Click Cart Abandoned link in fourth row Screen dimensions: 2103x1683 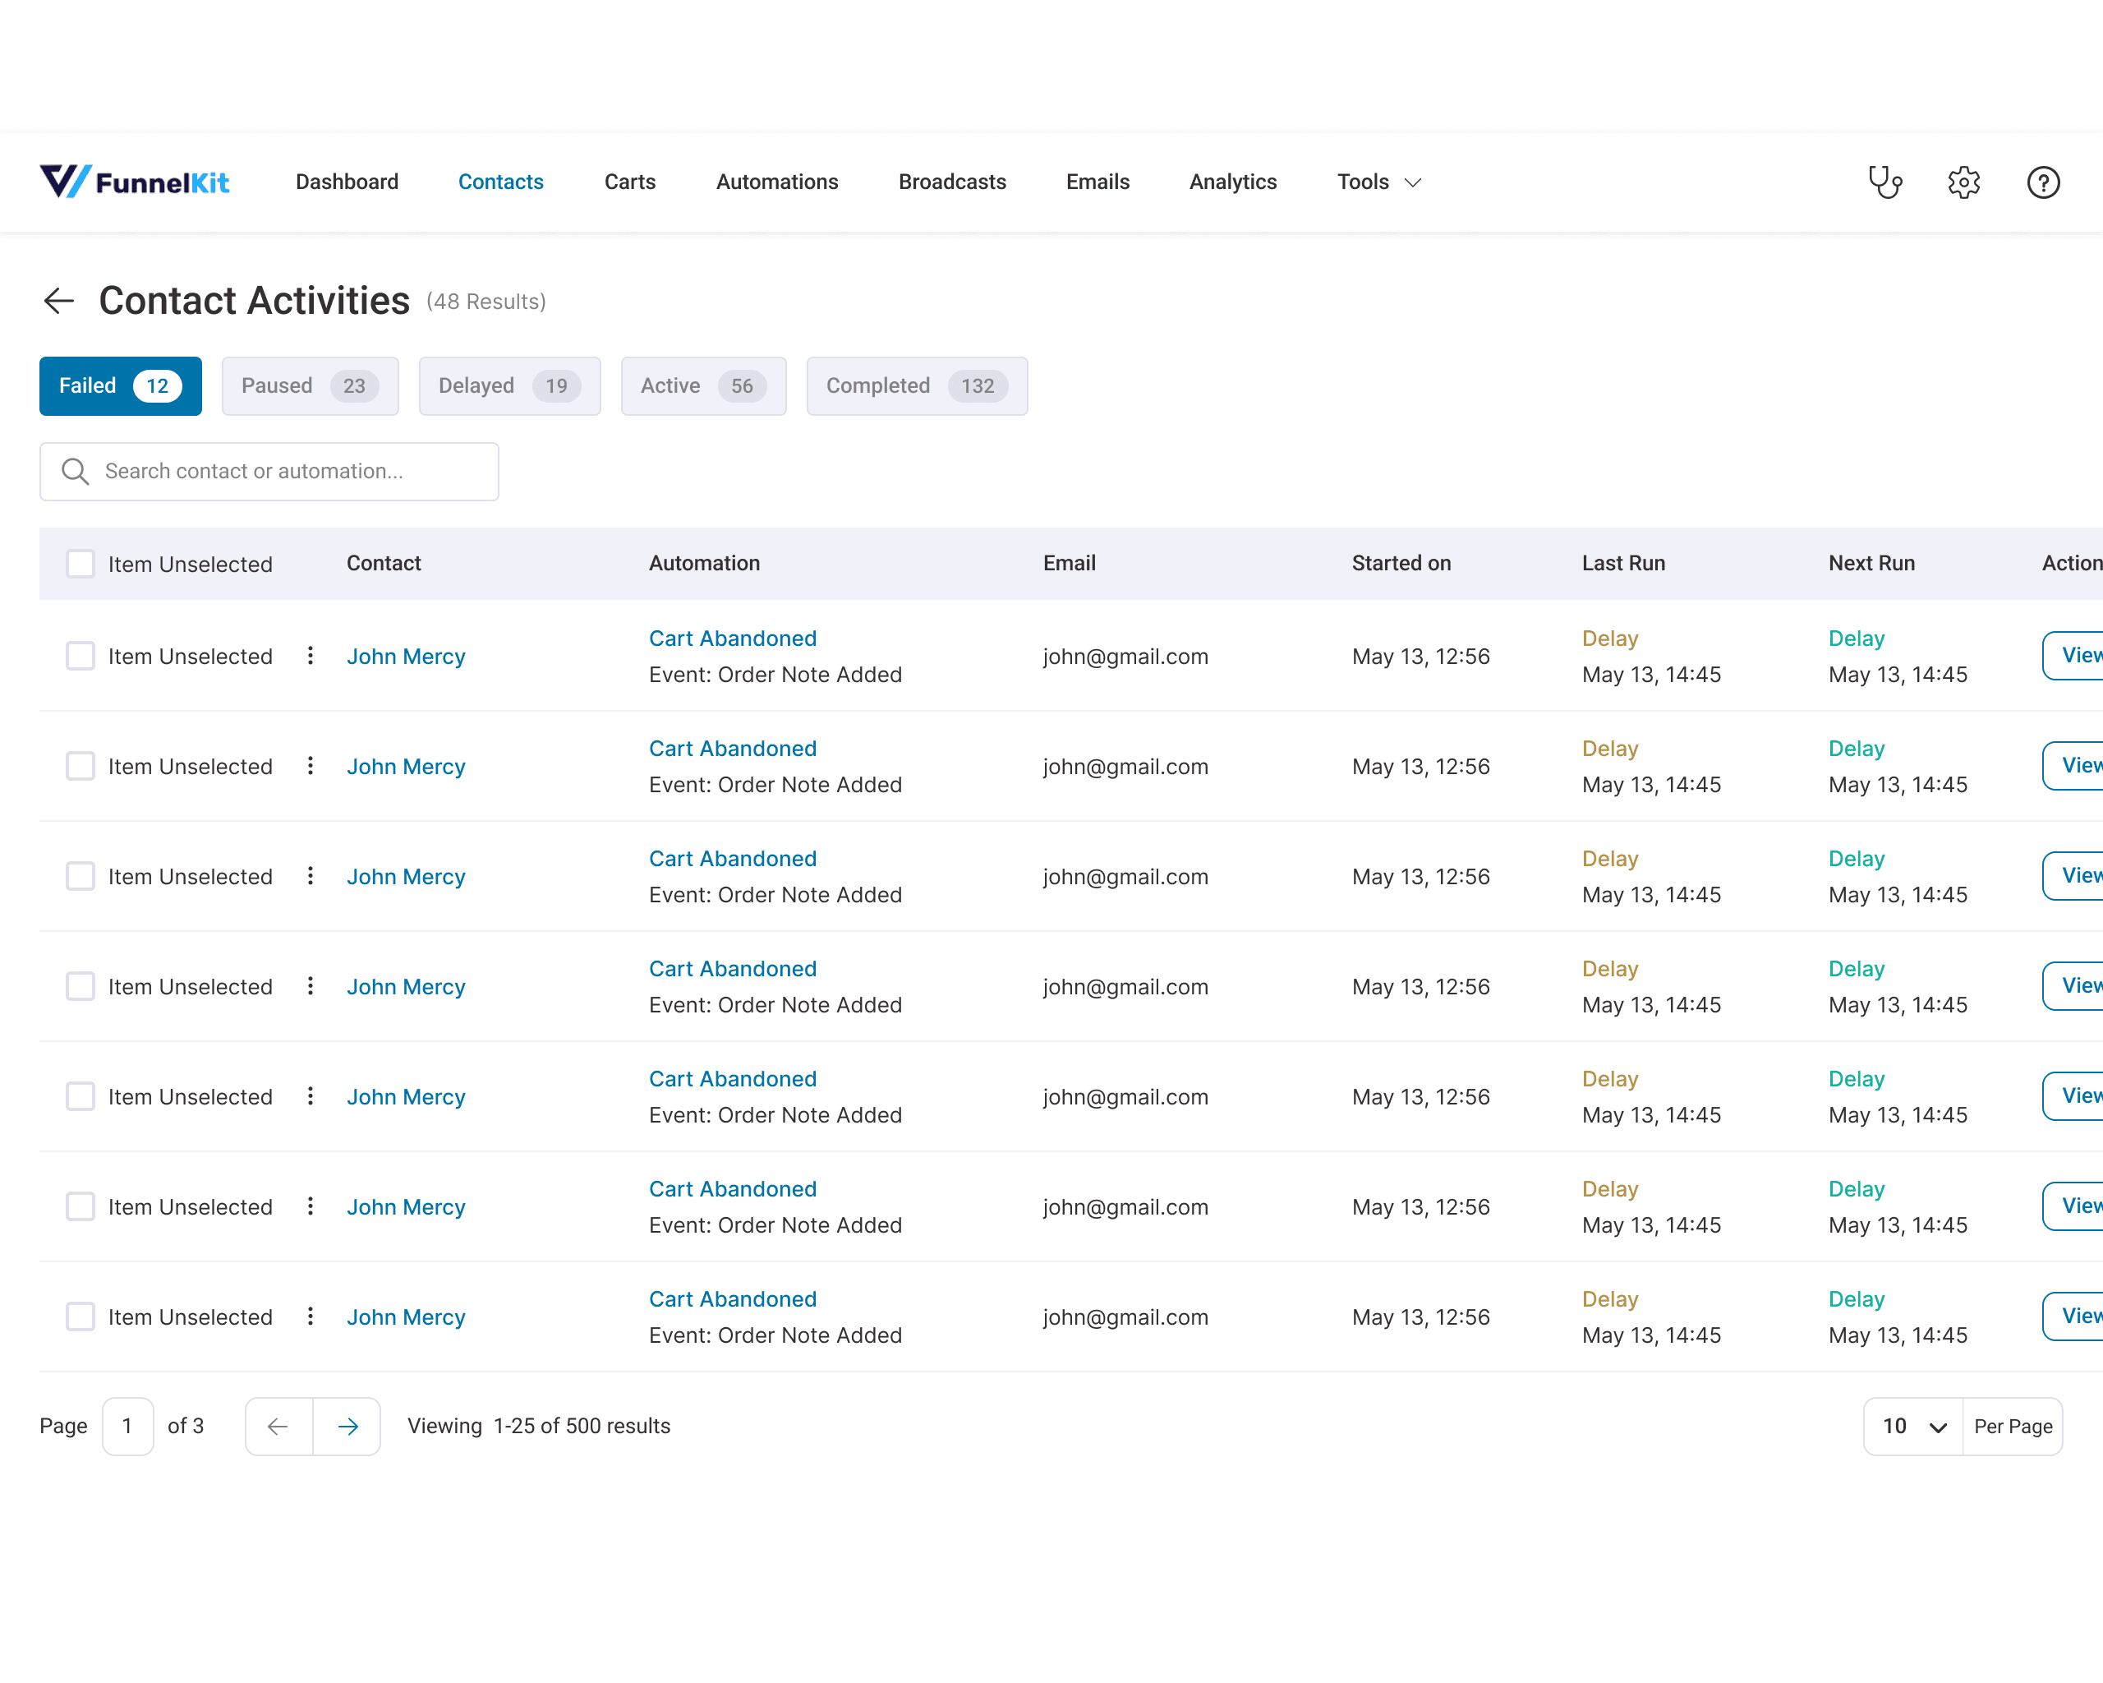(x=733, y=969)
